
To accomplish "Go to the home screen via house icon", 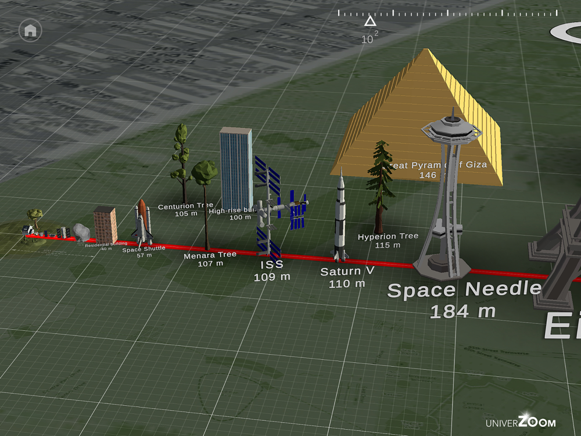I will 30,30.
